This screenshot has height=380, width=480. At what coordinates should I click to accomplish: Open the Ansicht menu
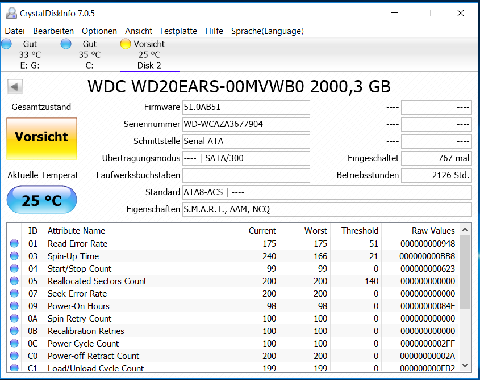139,31
